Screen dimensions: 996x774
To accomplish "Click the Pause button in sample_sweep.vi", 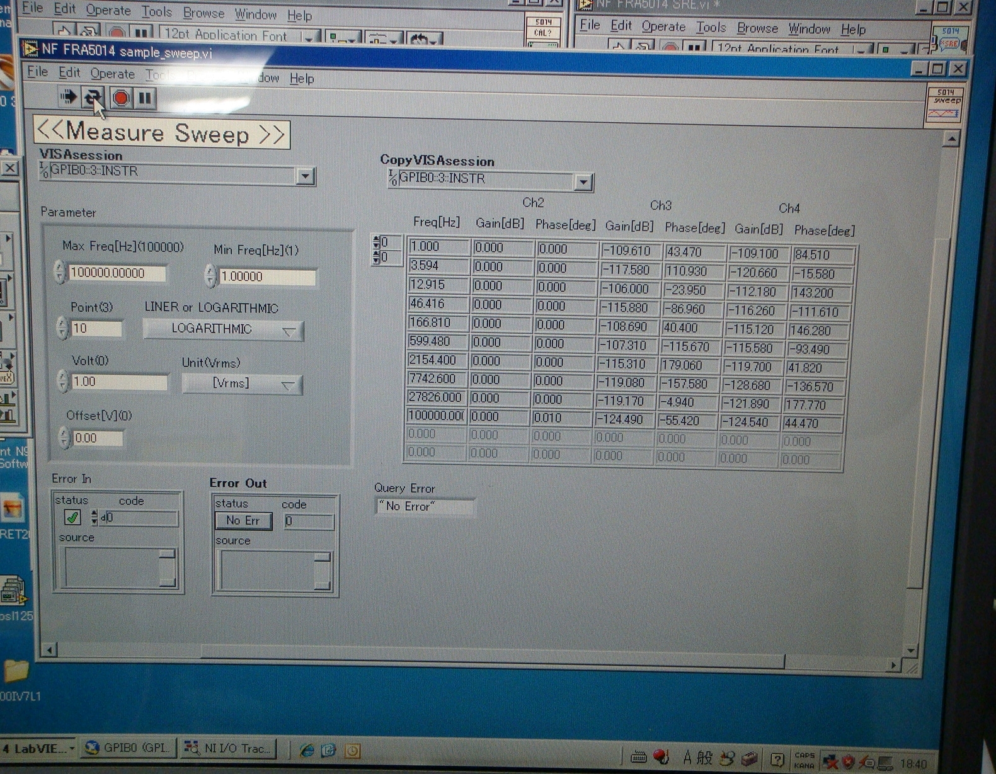I will coord(146,98).
